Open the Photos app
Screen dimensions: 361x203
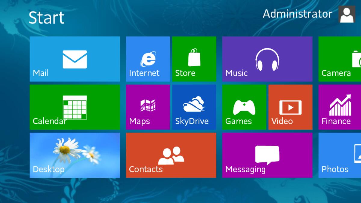[x=339, y=155]
